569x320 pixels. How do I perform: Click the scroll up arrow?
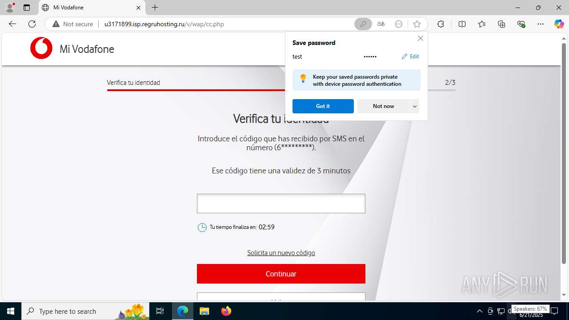point(564,38)
